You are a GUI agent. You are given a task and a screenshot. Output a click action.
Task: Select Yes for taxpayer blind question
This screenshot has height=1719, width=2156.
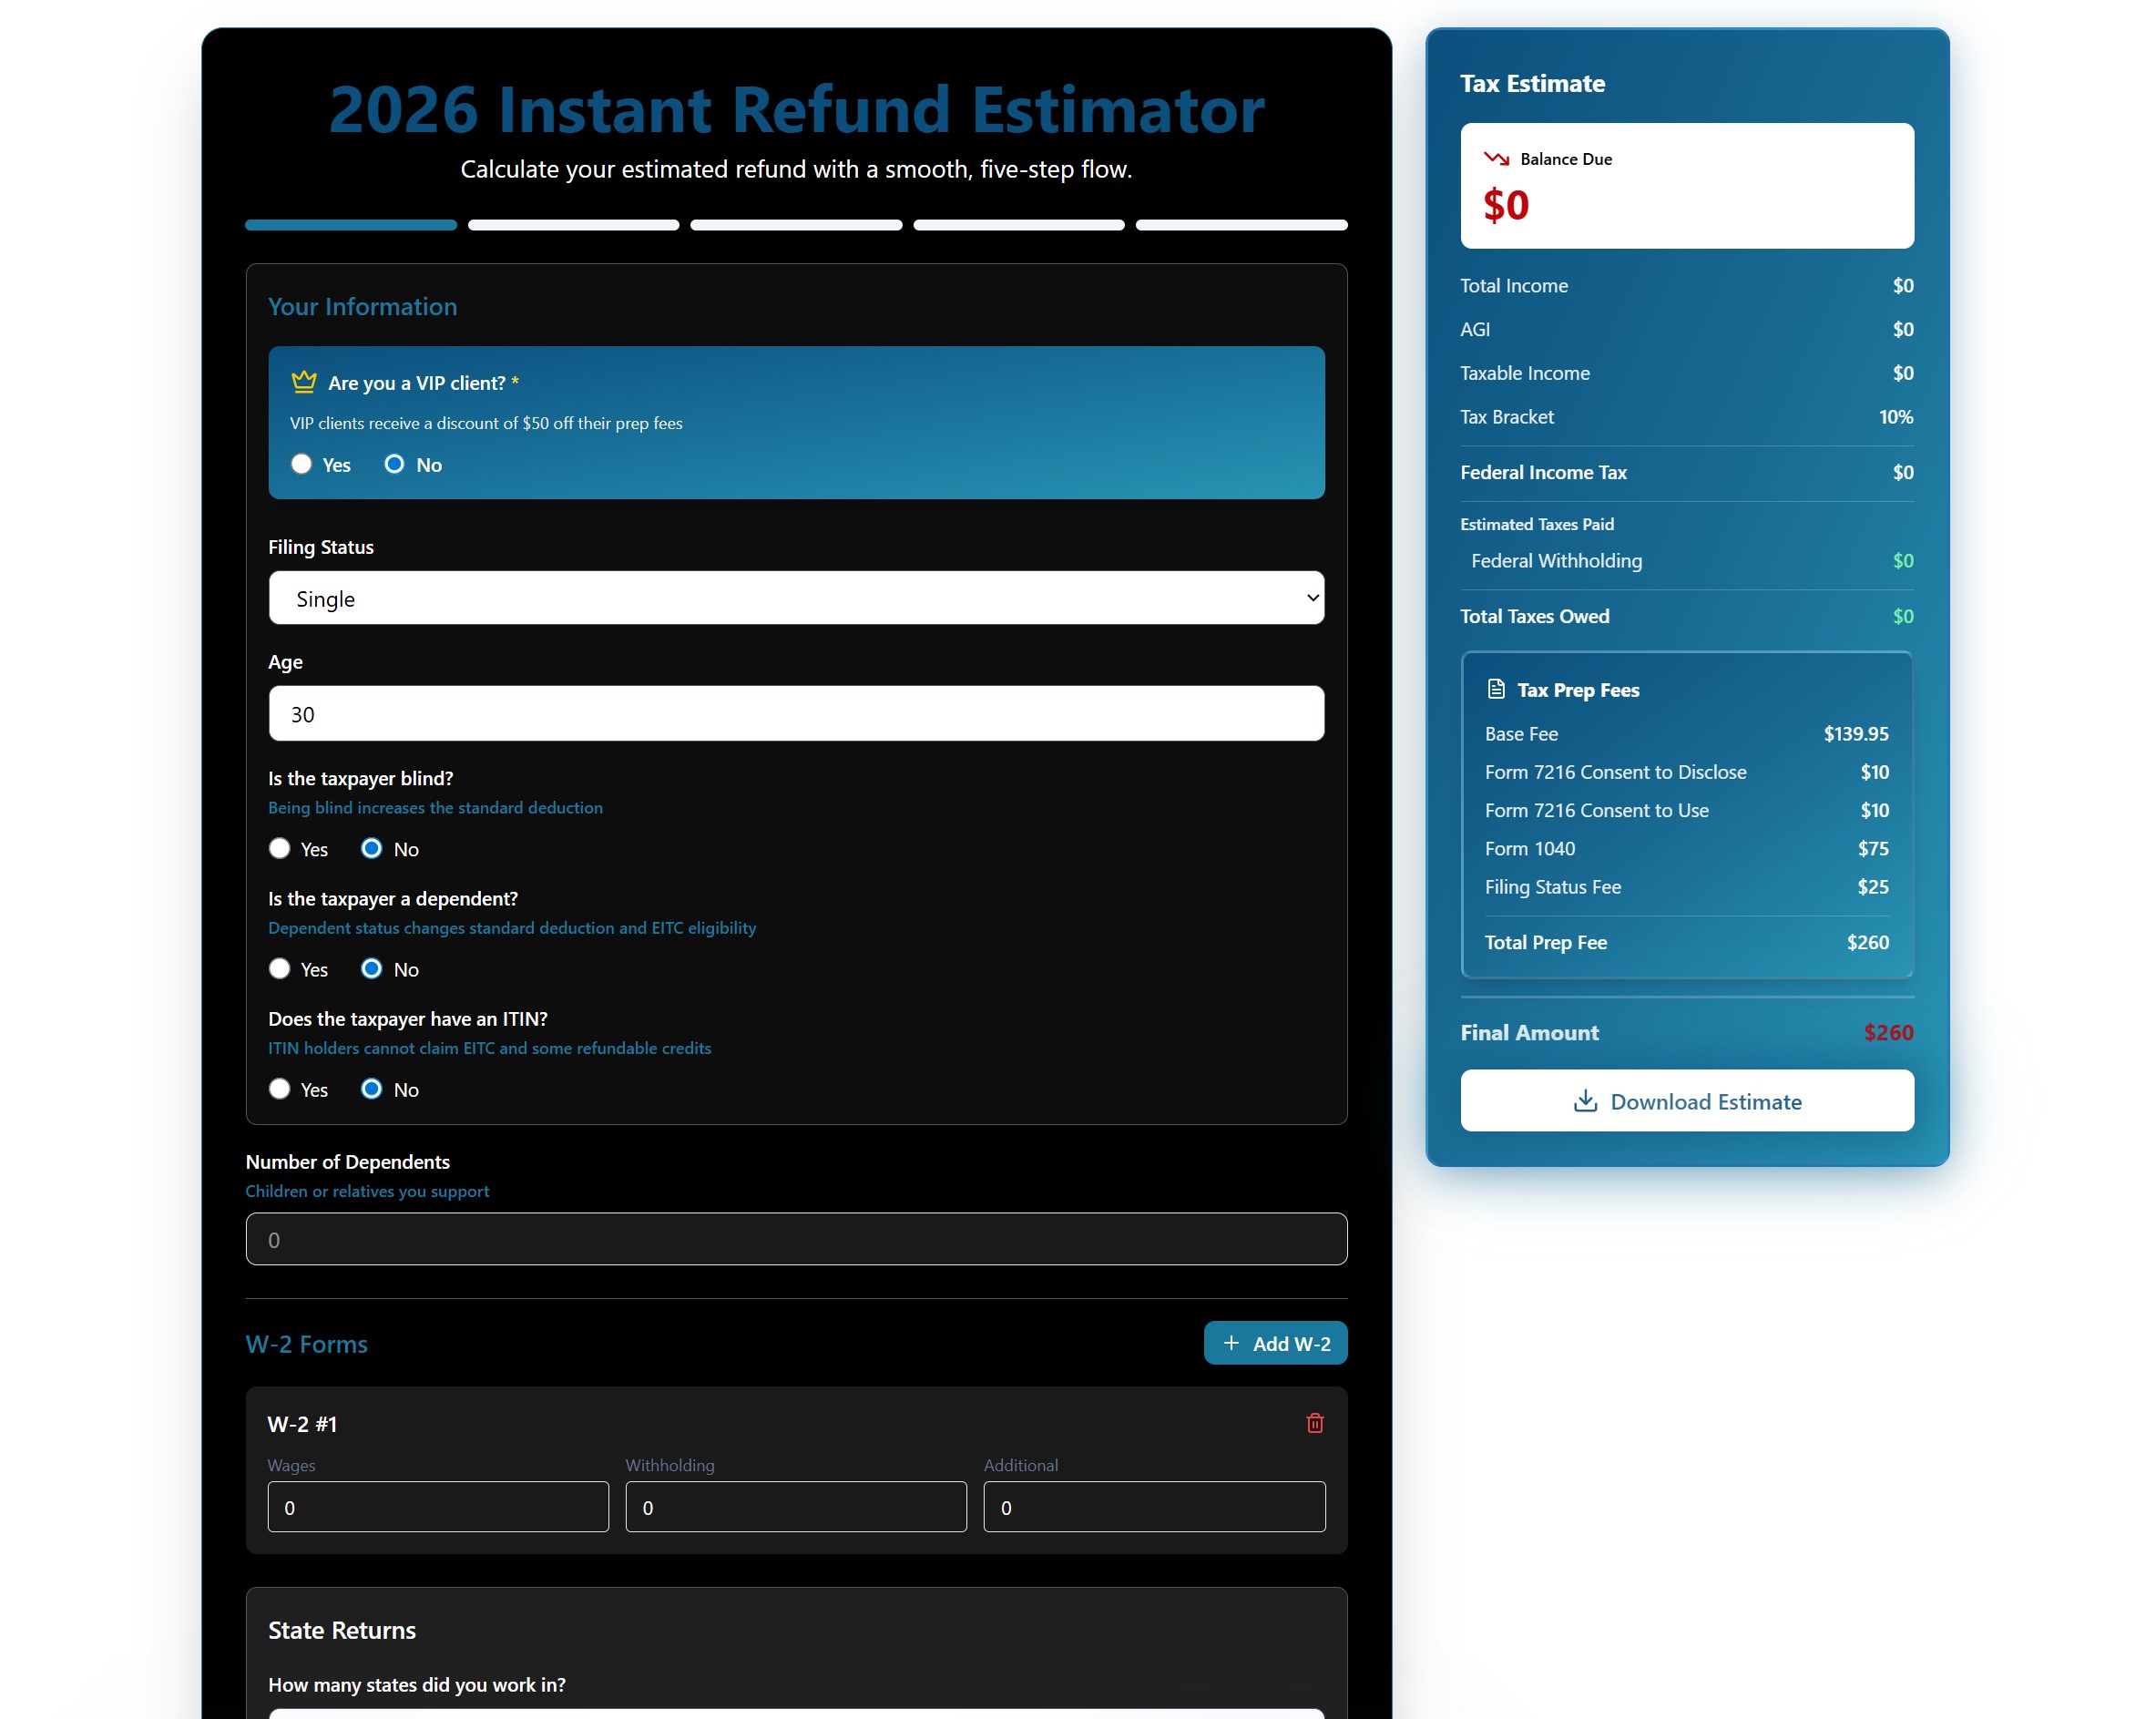tap(280, 848)
